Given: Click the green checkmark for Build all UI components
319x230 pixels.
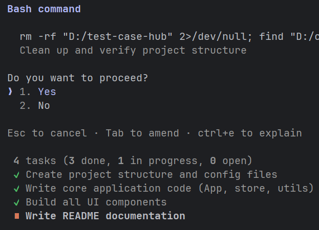Looking at the screenshot, I should (17, 202).
